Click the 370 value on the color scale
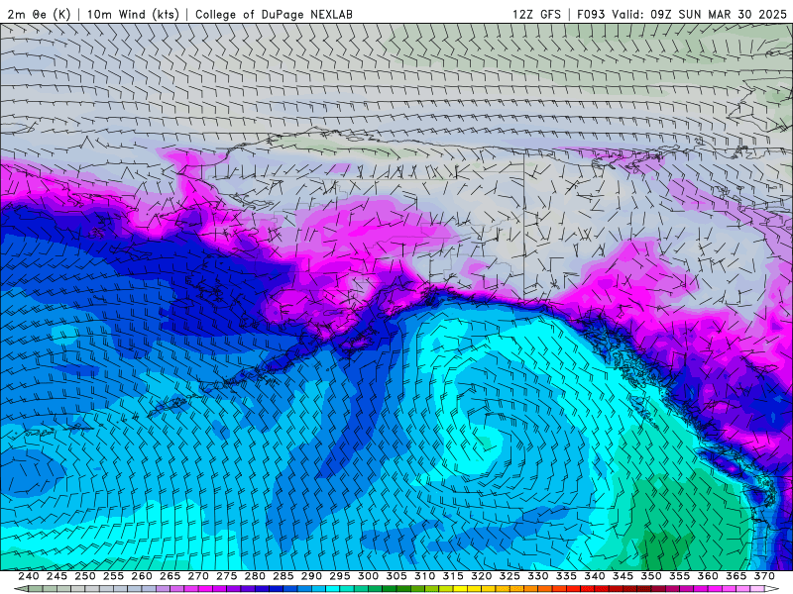Screen dimensions: 793x594 764,576
